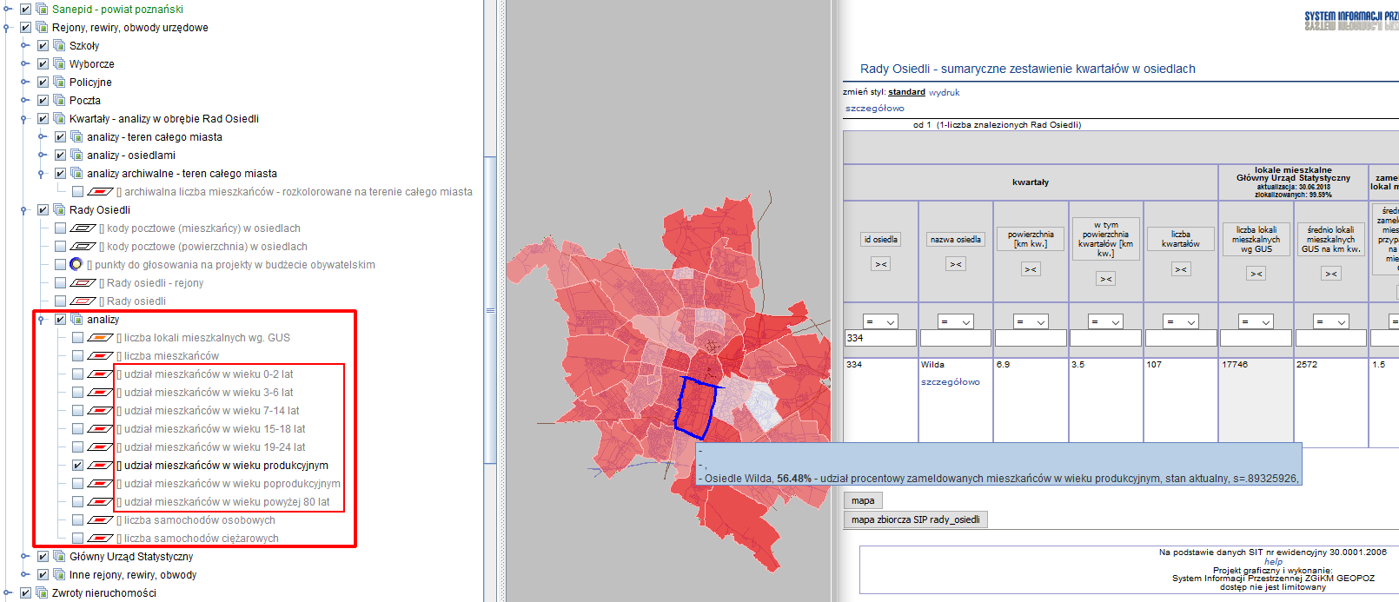
Task: Open the operator dropdown above the id osiedla filter
Action: 880,321
